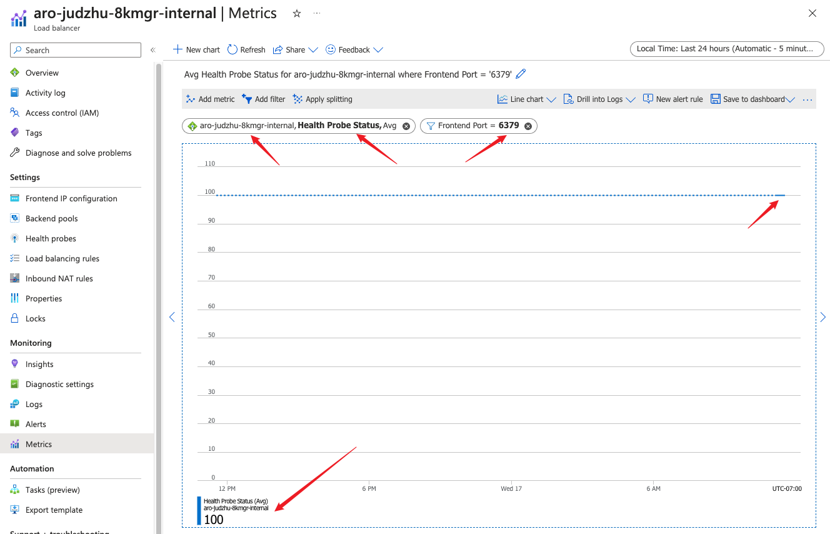Save the chart to dashboard
Image resolution: width=830 pixels, height=534 pixels.
coord(749,99)
